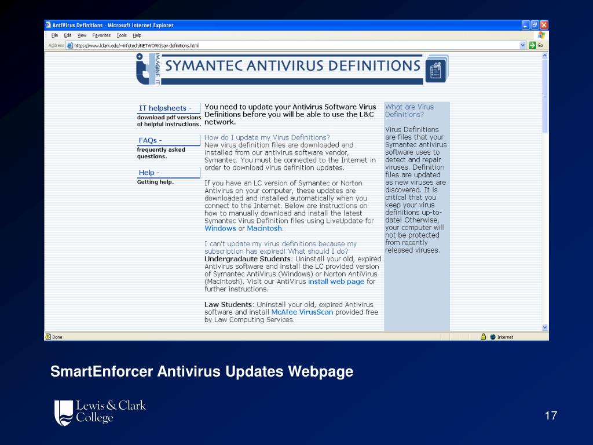The width and height of the screenshot is (593, 445).
Task: Click 'SmartEnforcer Antivirus Updates Webpage' slide caption
Action: pos(202,371)
